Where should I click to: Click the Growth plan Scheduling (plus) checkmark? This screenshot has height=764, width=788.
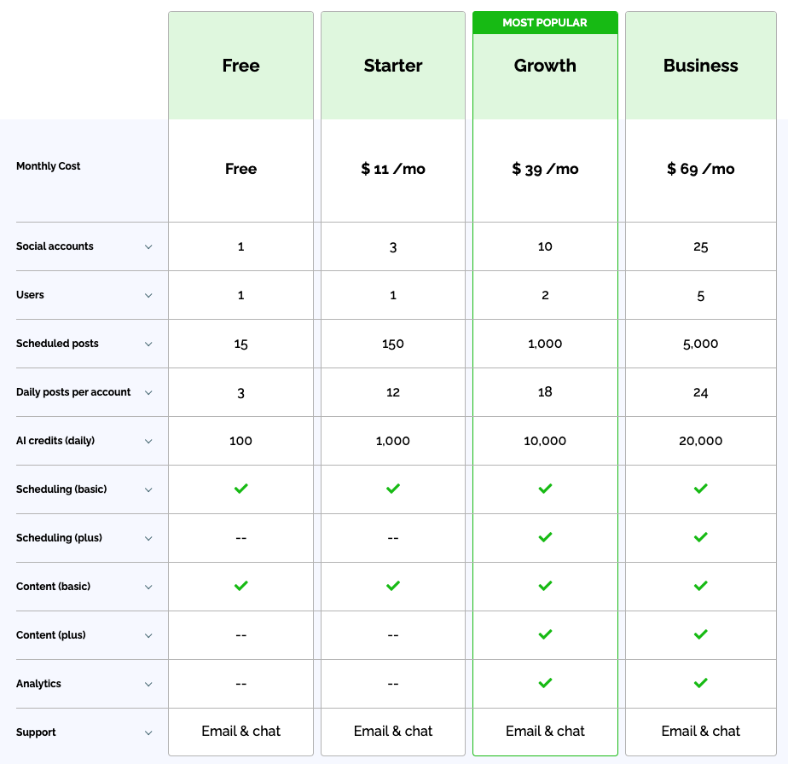pyautogui.click(x=546, y=537)
